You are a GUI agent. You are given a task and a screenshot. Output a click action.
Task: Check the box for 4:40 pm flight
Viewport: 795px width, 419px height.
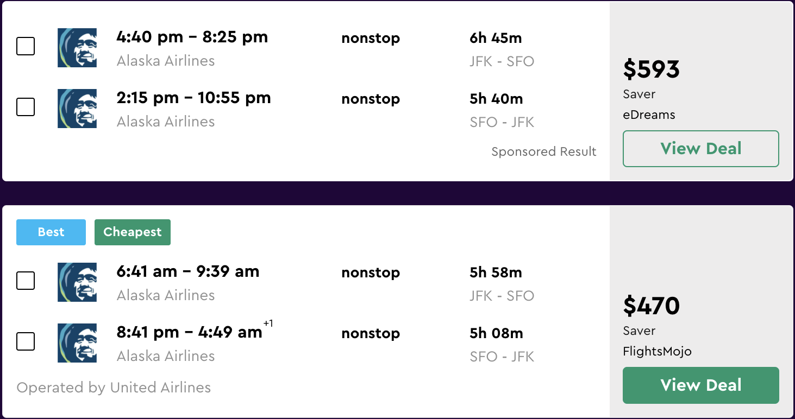coord(26,46)
